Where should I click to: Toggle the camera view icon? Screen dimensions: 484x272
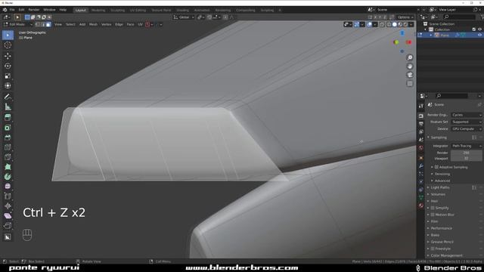point(410,75)
